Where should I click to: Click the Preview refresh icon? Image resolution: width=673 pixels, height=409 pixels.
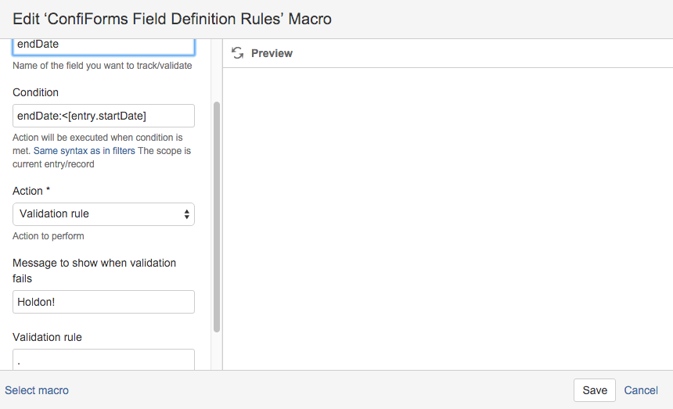[237, 52]
